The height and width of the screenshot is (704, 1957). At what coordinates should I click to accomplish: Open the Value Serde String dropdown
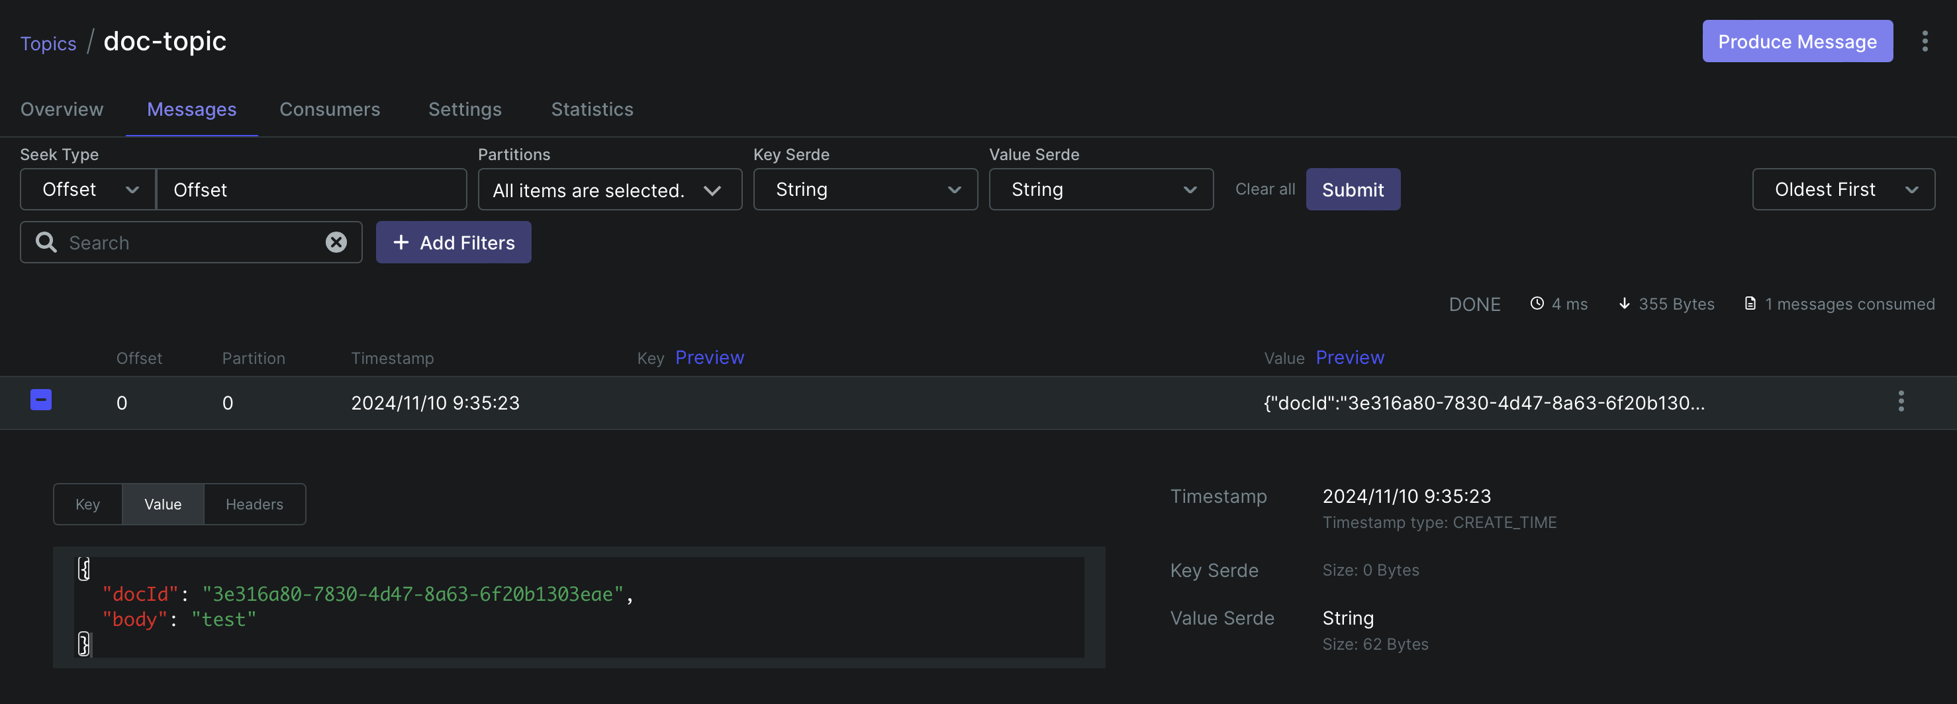click(1101, 189)
